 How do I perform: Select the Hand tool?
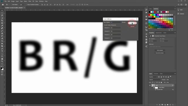[x=2, y=59]
